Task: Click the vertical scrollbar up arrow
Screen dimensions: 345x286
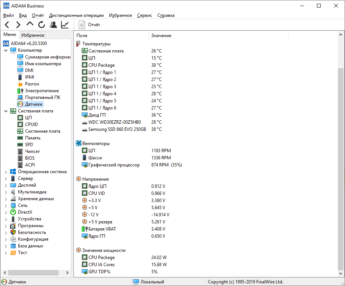Action: 341,34
